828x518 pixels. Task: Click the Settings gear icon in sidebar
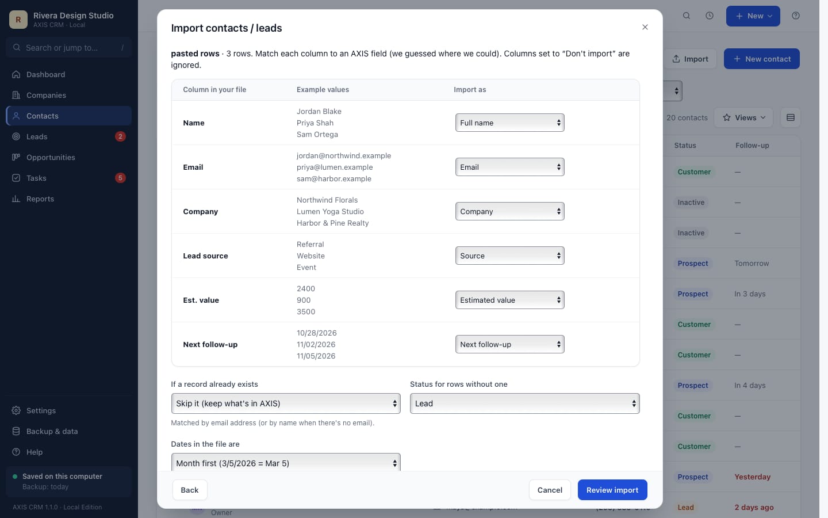tap(16, 410)
